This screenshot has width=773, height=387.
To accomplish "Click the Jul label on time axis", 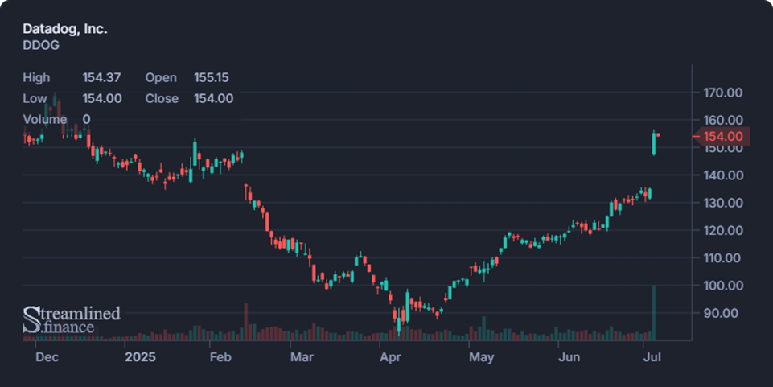I will point(652,357).
